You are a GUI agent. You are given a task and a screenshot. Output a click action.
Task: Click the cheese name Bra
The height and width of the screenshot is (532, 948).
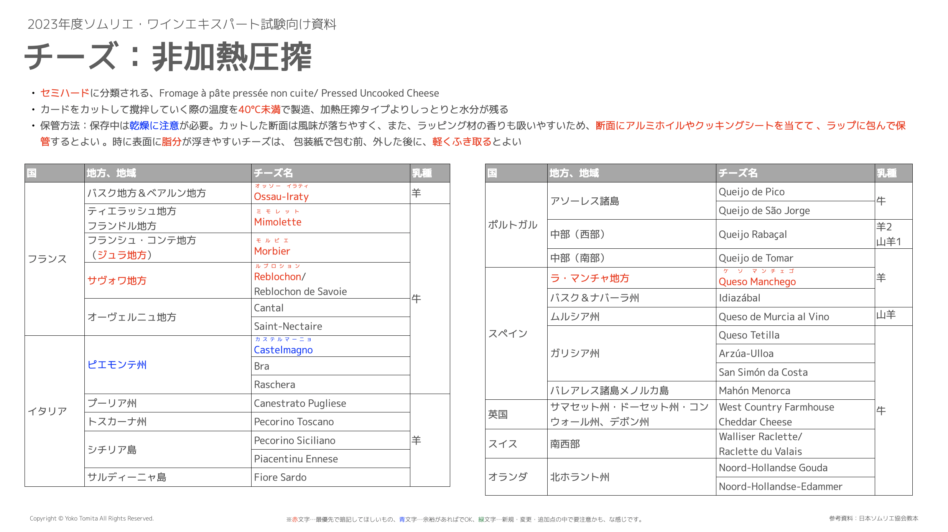262,366
